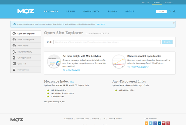This screenshot has height=125, width=186.
Task: Click the Search button next to URL field
Action: (167, 42)
